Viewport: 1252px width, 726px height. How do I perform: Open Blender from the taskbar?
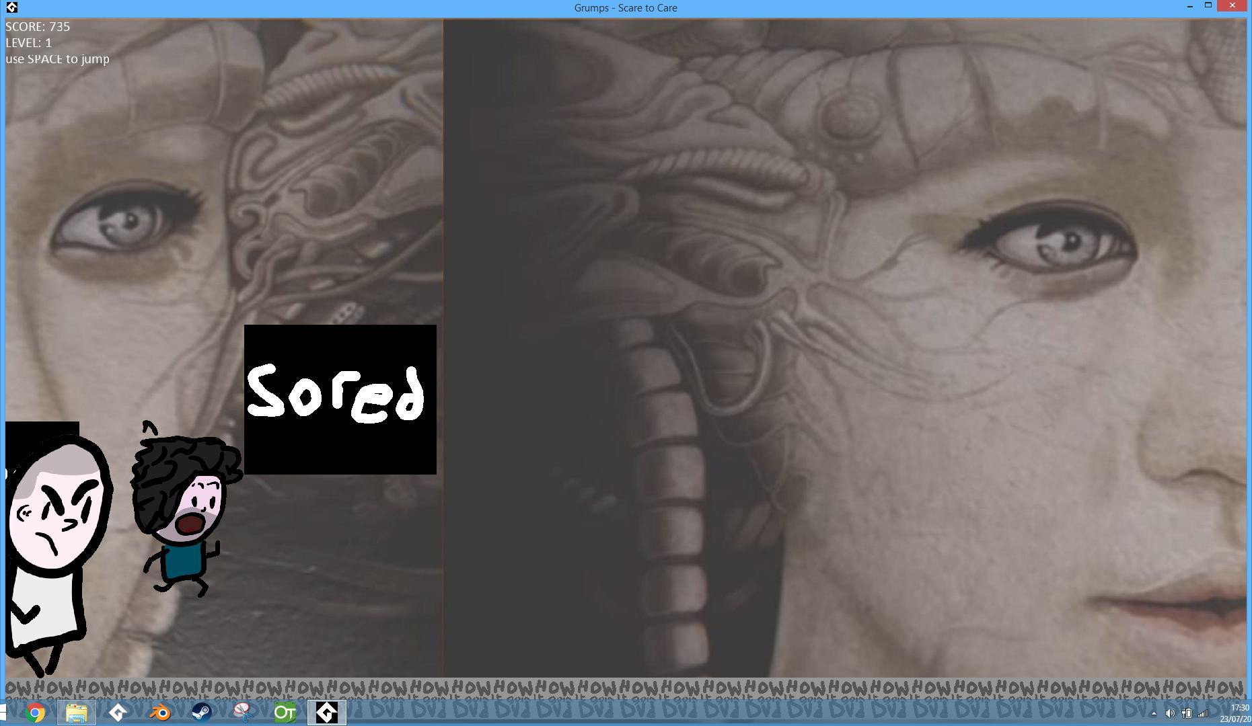(x=159, y=713)
